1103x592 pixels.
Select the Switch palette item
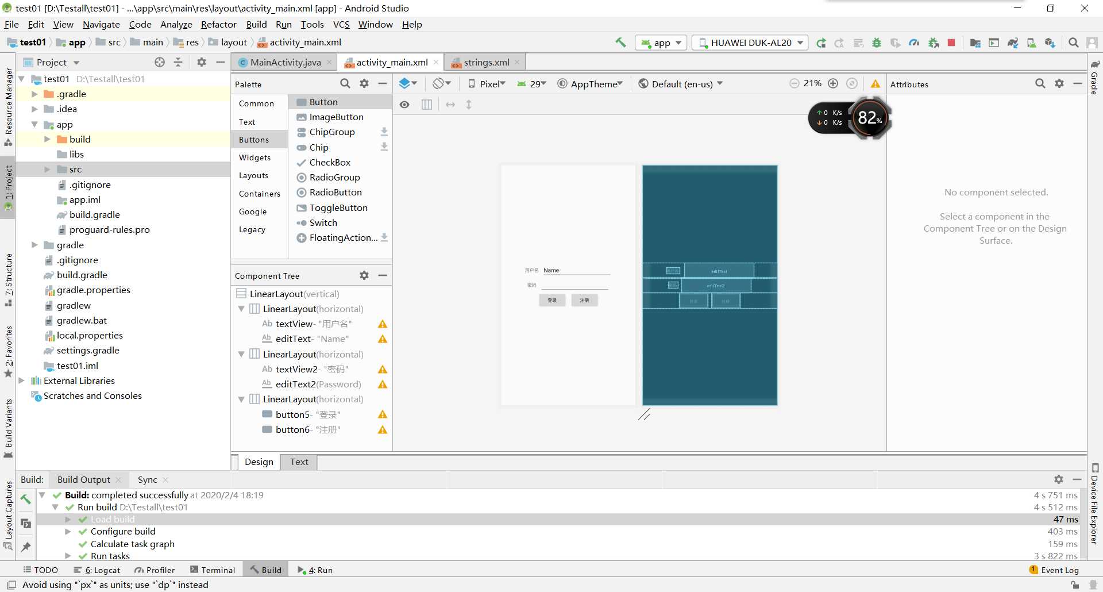click(x=323, y=222)
